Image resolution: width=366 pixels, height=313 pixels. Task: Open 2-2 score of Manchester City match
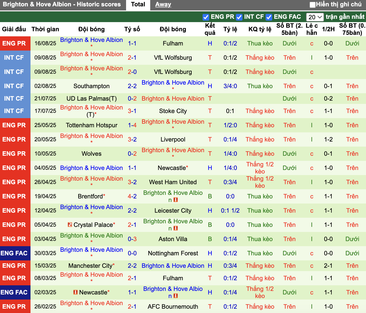coord(132,266)
